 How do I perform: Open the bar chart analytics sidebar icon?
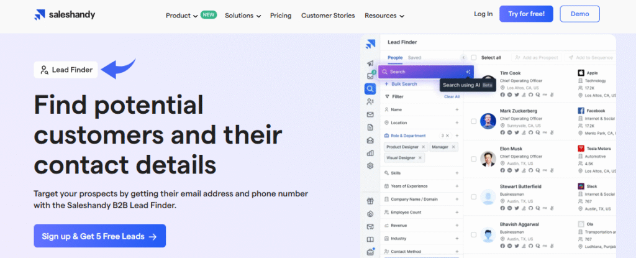pos(370,153)
